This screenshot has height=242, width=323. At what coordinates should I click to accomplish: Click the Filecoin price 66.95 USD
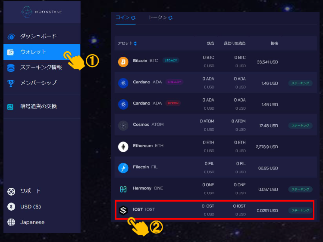point(268,168)
